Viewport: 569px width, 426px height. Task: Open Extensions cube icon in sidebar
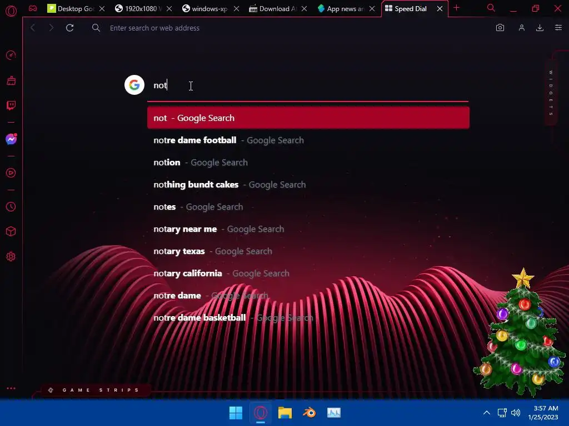tap(11, 231)
